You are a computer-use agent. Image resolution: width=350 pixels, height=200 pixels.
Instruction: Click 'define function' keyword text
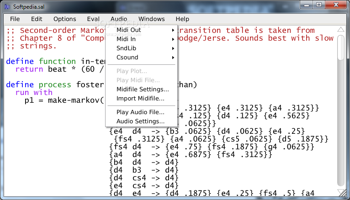point(41,61)
